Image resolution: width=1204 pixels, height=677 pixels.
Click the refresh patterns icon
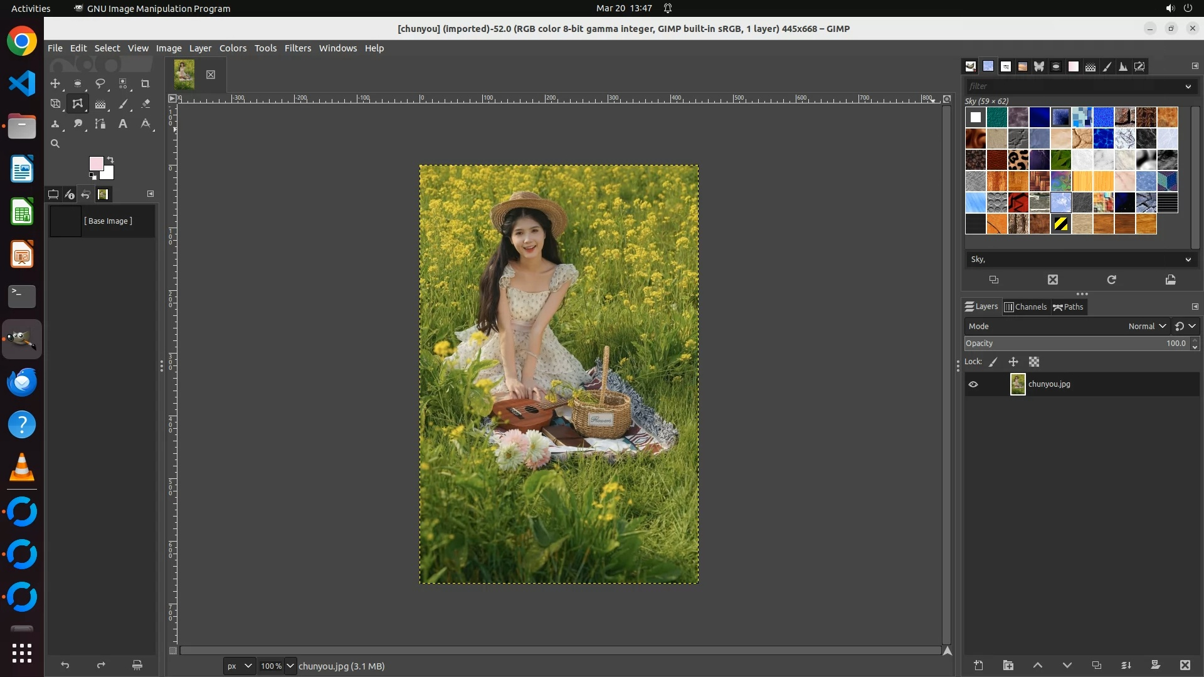point(1111,280)
